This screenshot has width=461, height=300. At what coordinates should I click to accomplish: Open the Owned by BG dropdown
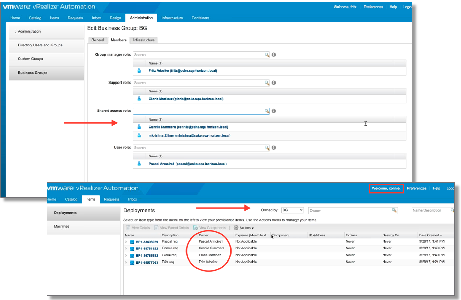[x=292, y=210]
